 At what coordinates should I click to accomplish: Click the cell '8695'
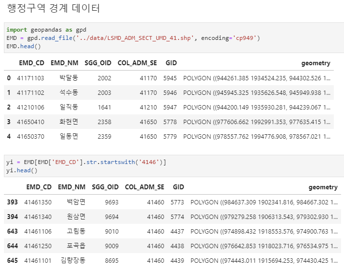click(112, 260)
